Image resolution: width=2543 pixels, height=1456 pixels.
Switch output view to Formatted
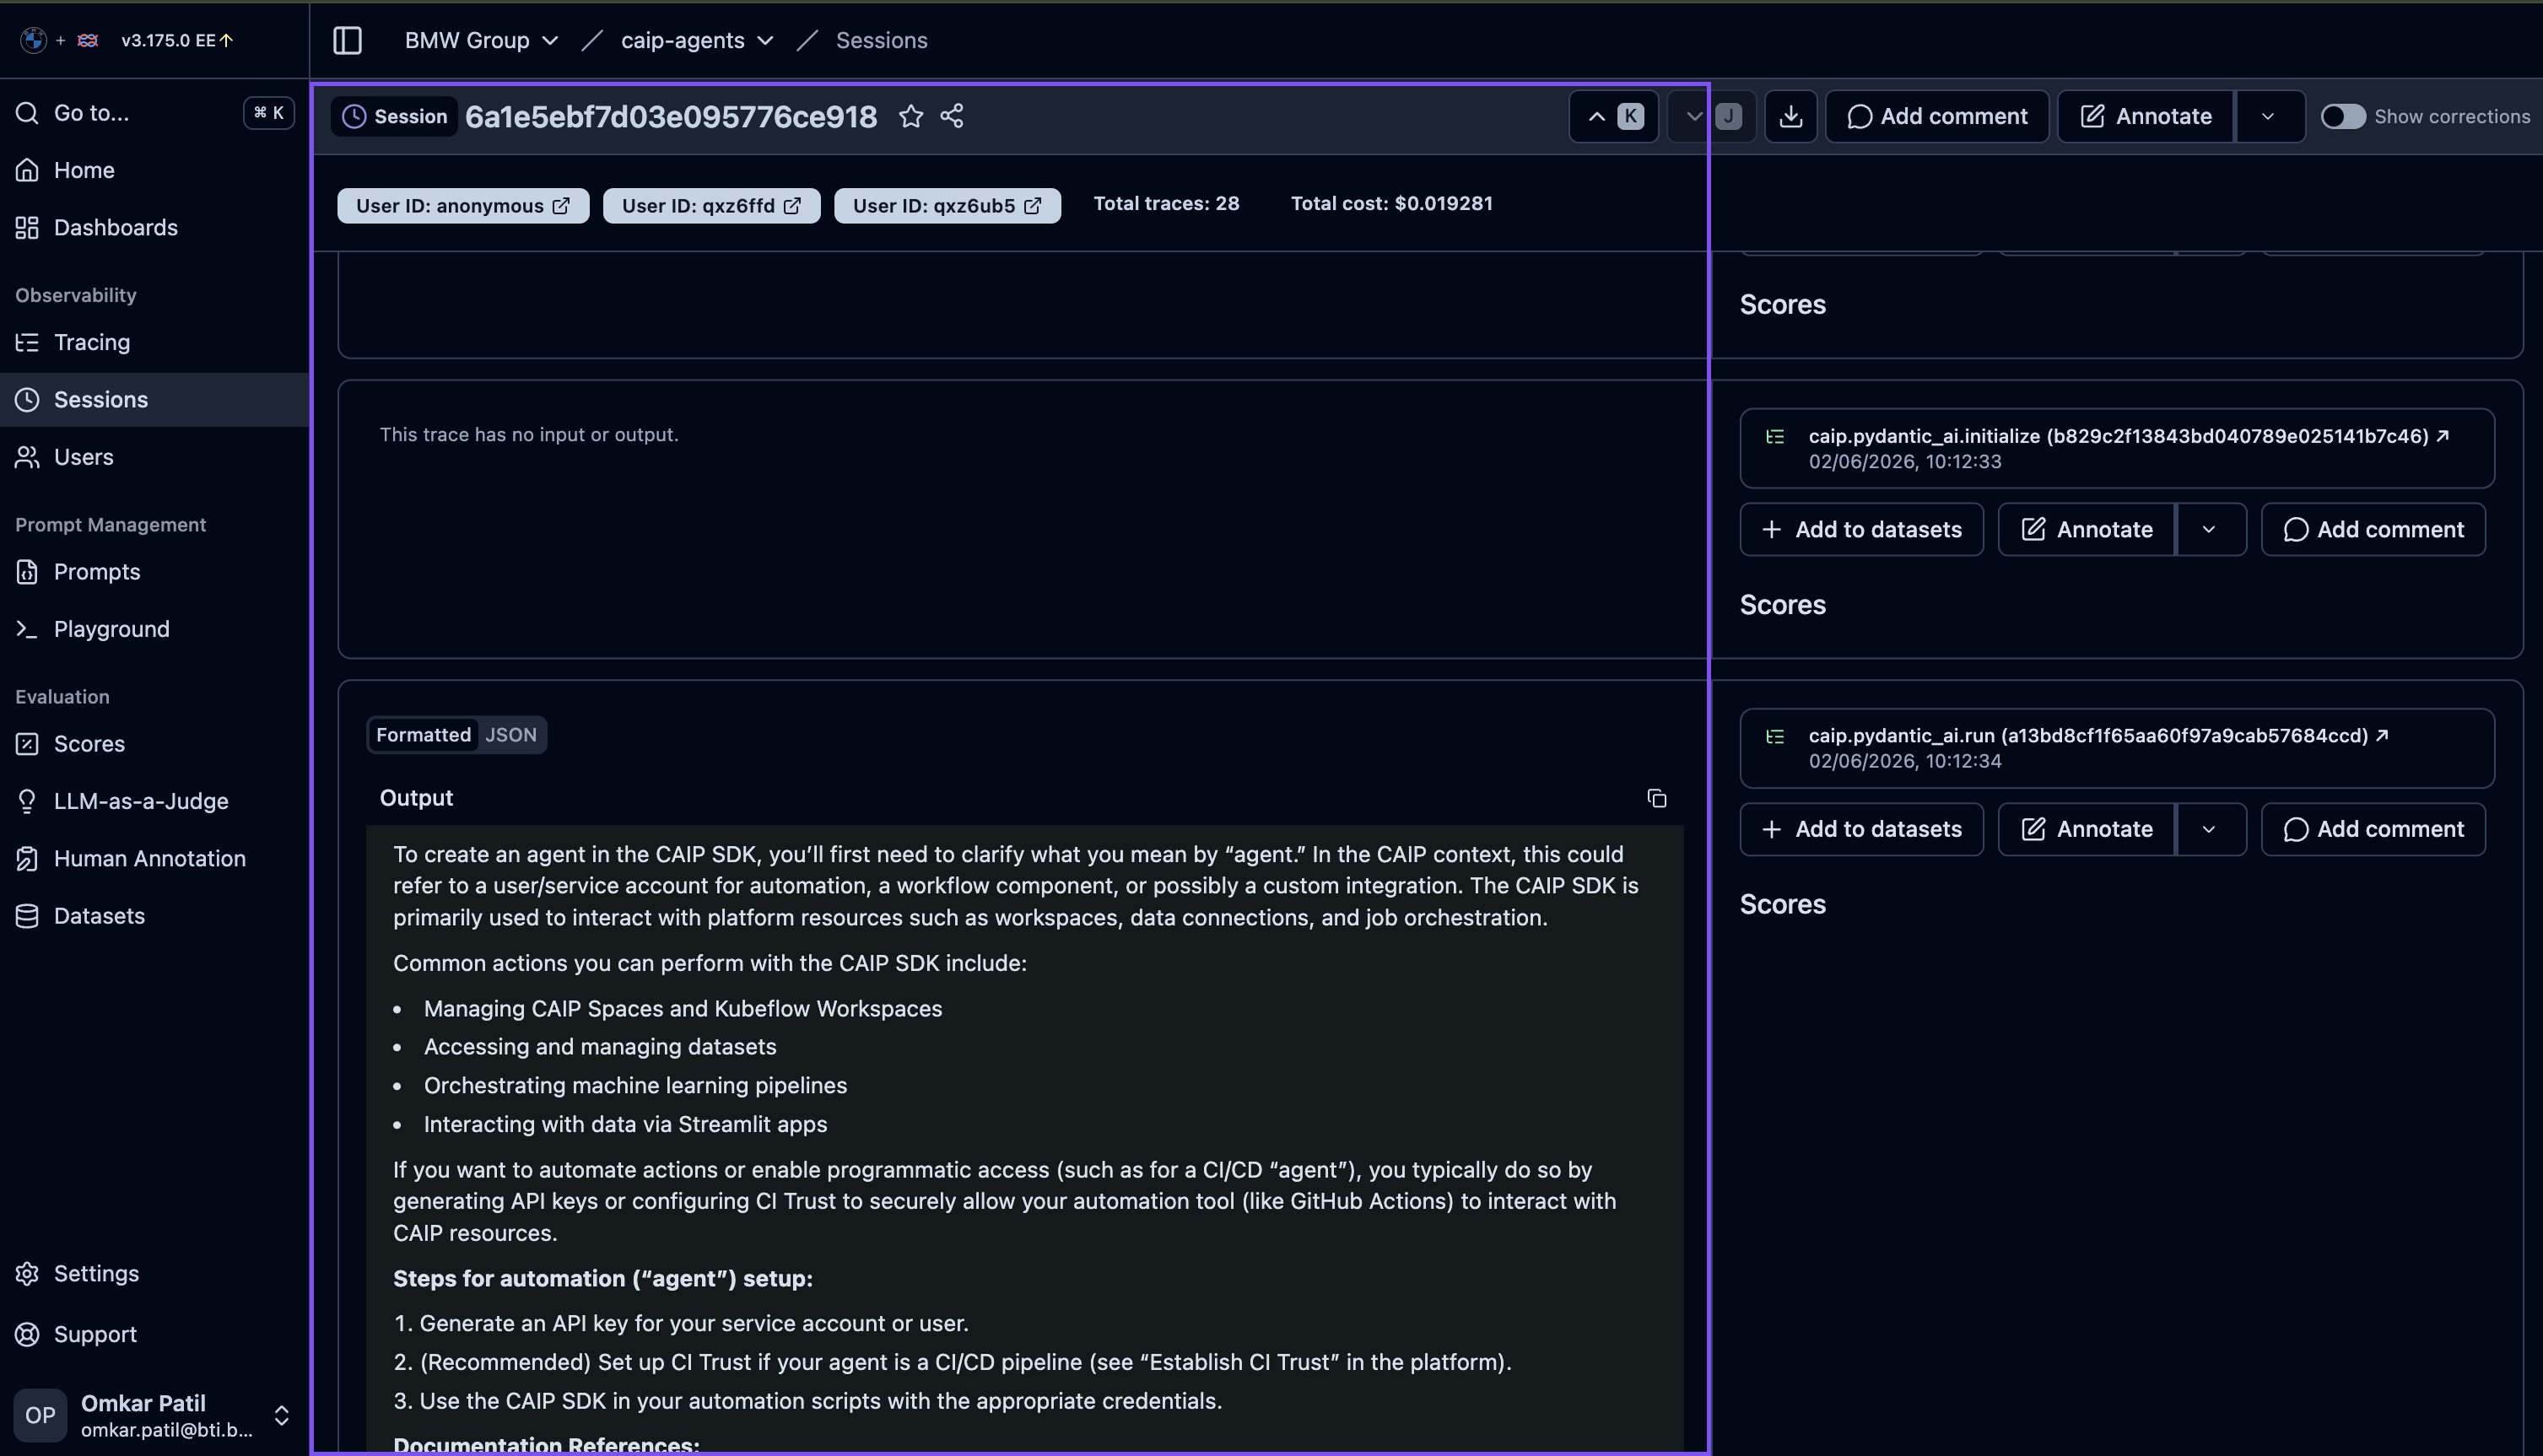pos(423,735)
